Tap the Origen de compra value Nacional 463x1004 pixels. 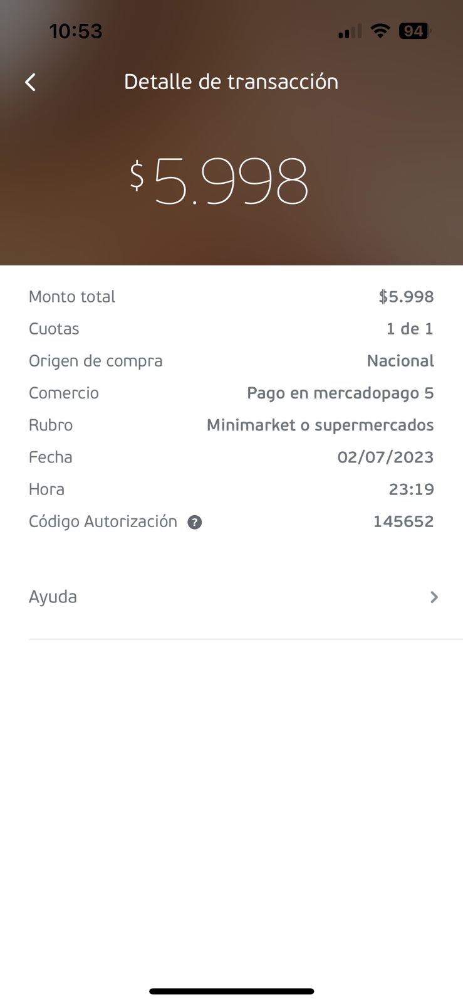click(x=400, y=361)
